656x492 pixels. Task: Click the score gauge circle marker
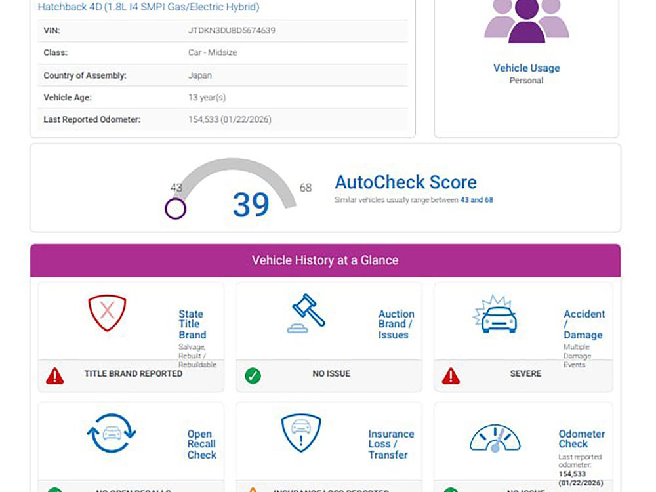(x=175, y=209)
